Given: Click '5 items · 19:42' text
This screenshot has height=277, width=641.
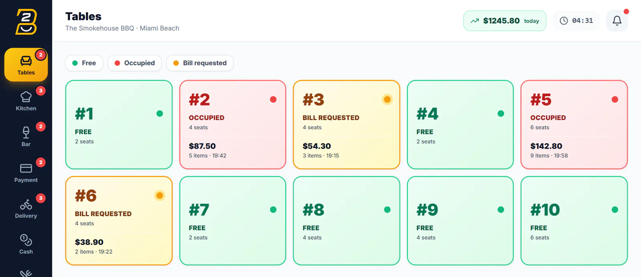Looking at the screenshot, I should tap(208, 156).
